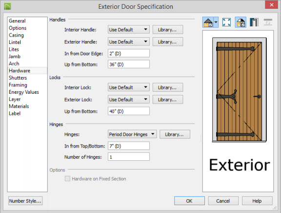This screenshot has width=281, height=213.
Task: Toggle the Show Color preview icon
Action: pyautogui.click(x=241, y=22)
